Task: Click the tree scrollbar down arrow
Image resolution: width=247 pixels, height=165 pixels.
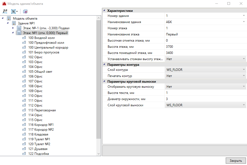Action: 98,153
